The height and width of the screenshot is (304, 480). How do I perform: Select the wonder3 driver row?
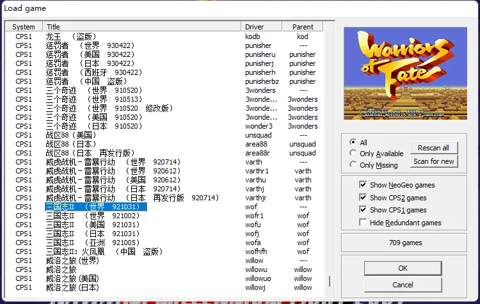[x=164, y=126]
